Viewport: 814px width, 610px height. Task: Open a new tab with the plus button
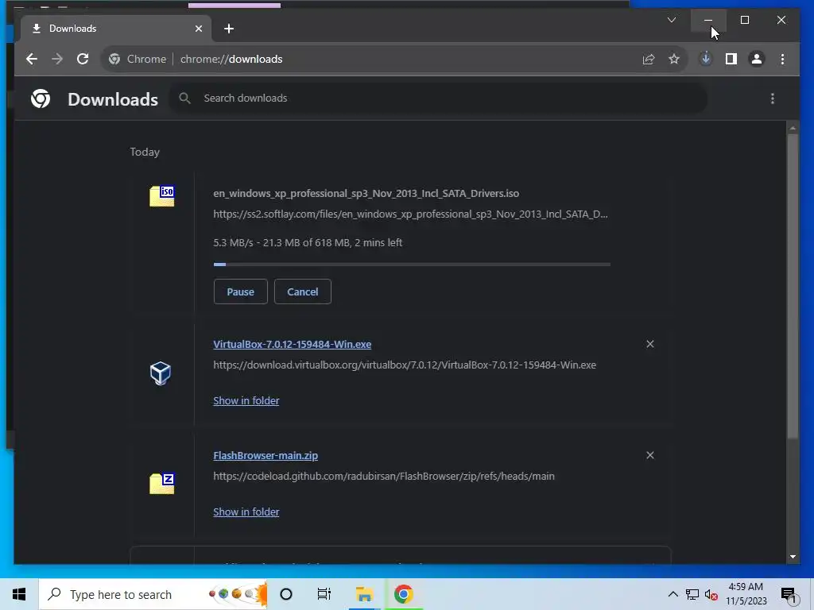(x=229, y=29)
